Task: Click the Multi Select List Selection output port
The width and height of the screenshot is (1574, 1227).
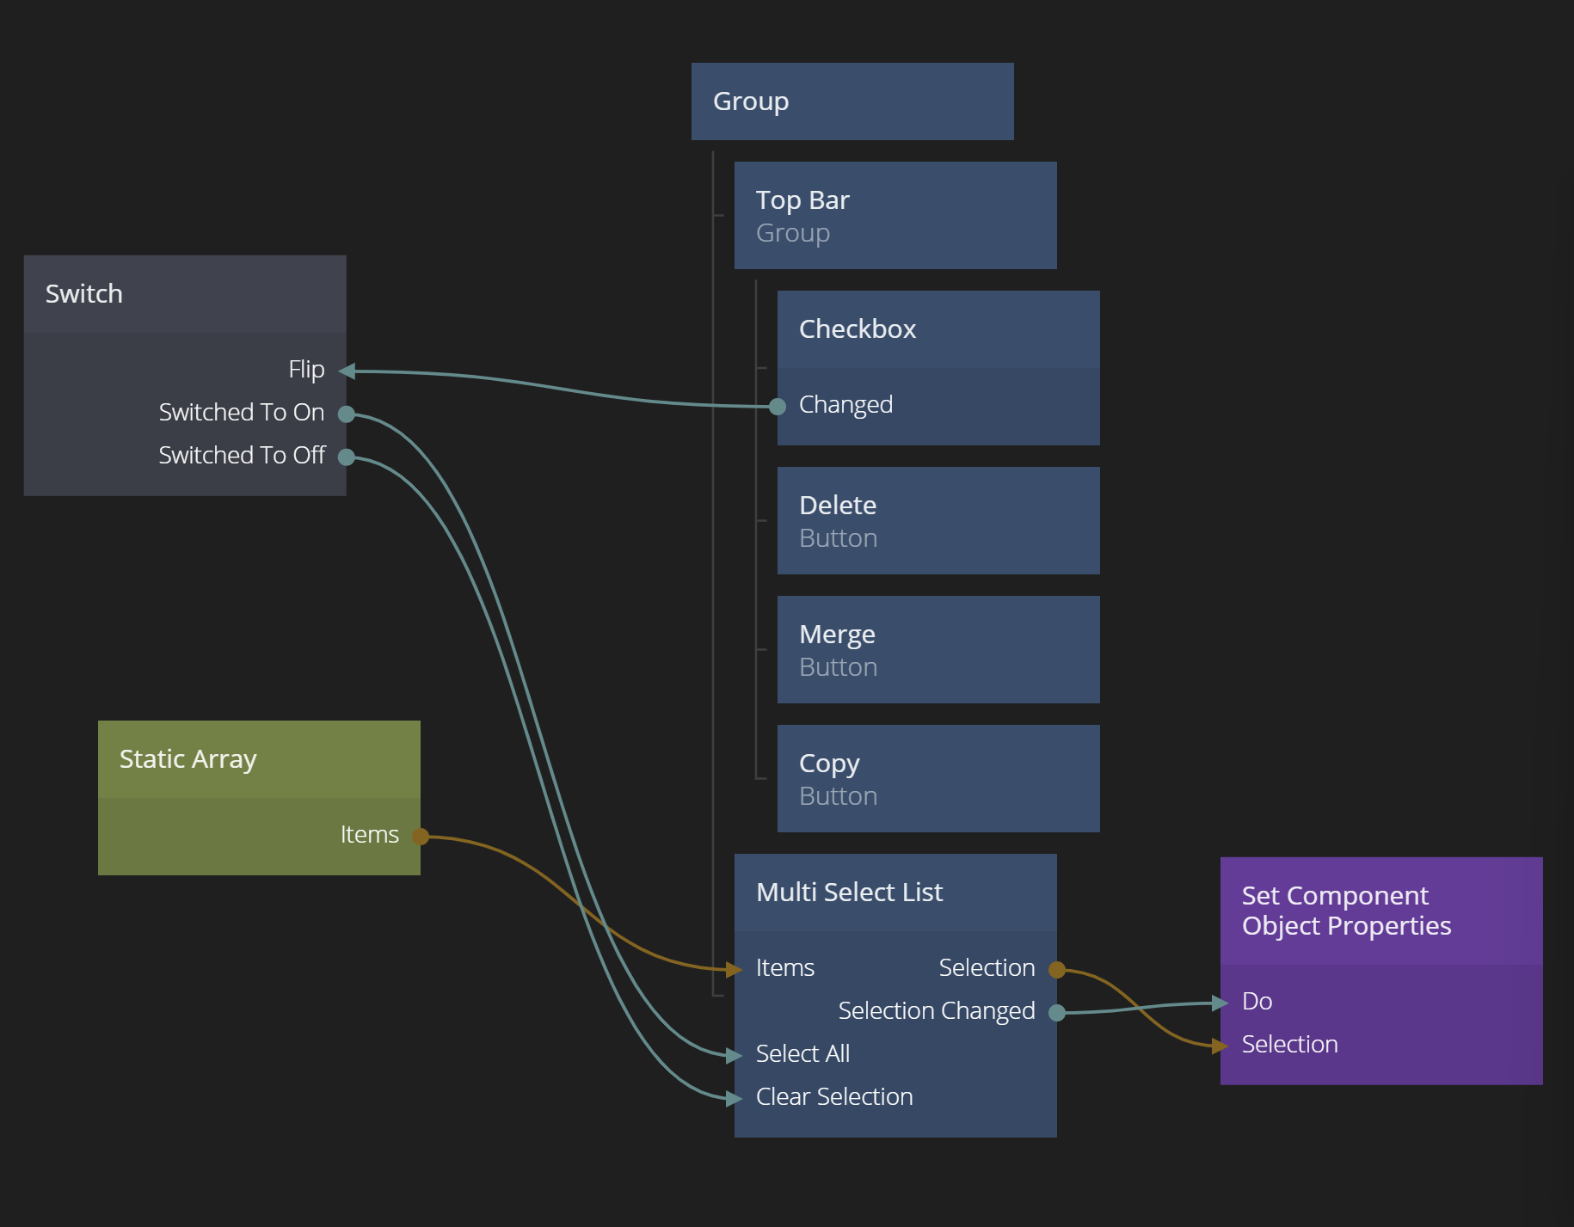Action: click(1057, 970)
